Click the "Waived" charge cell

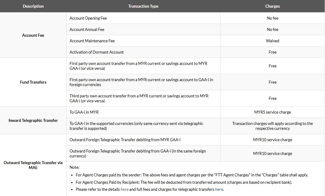(272, 41)
